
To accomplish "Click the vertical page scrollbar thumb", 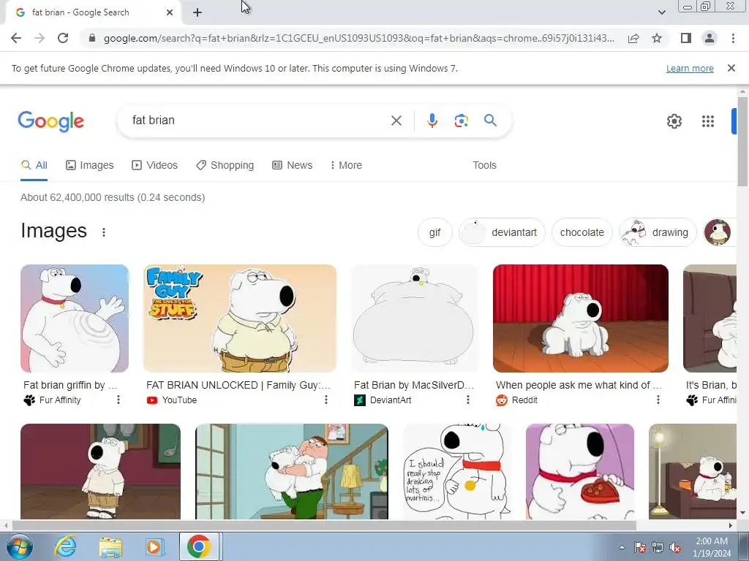I will point(742,141).
